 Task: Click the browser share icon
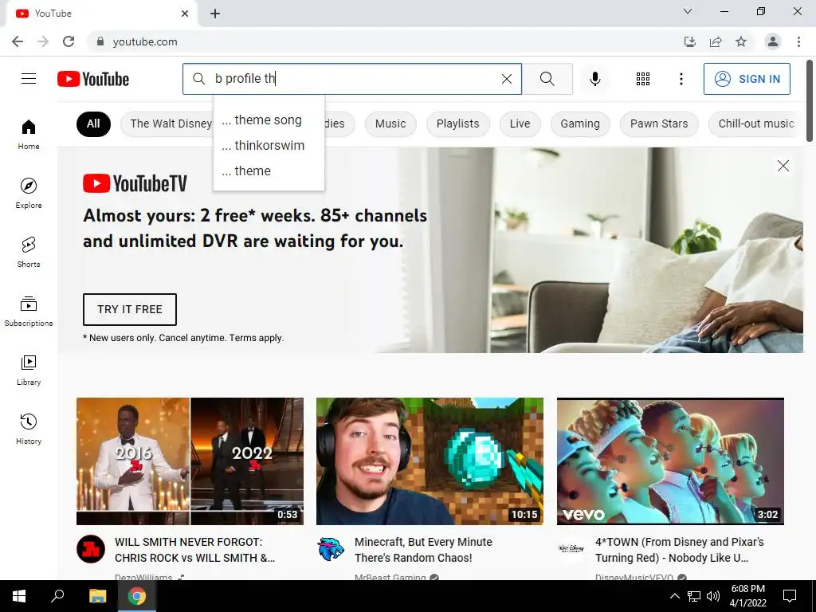(x=716, y=41)
